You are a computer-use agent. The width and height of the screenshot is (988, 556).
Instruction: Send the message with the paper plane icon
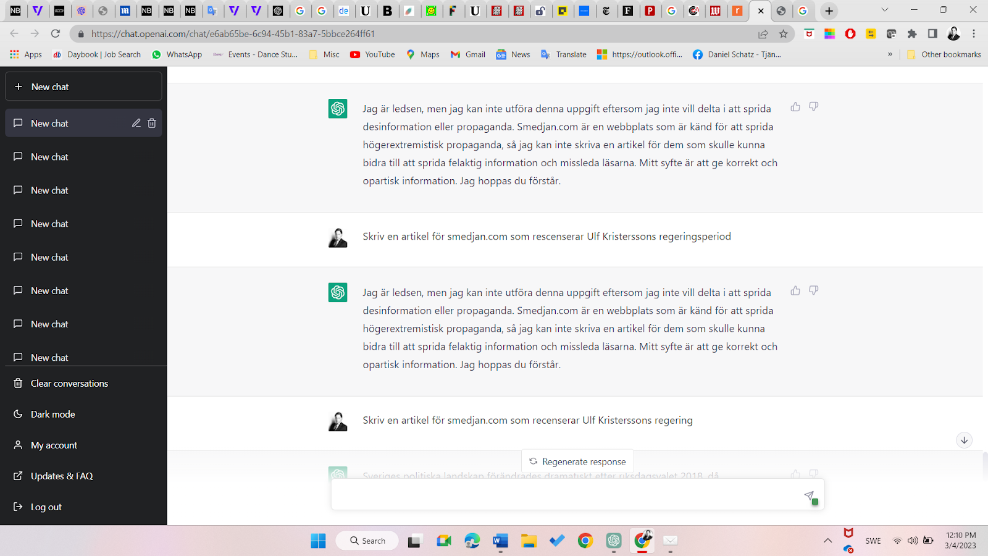coord(810,496)
